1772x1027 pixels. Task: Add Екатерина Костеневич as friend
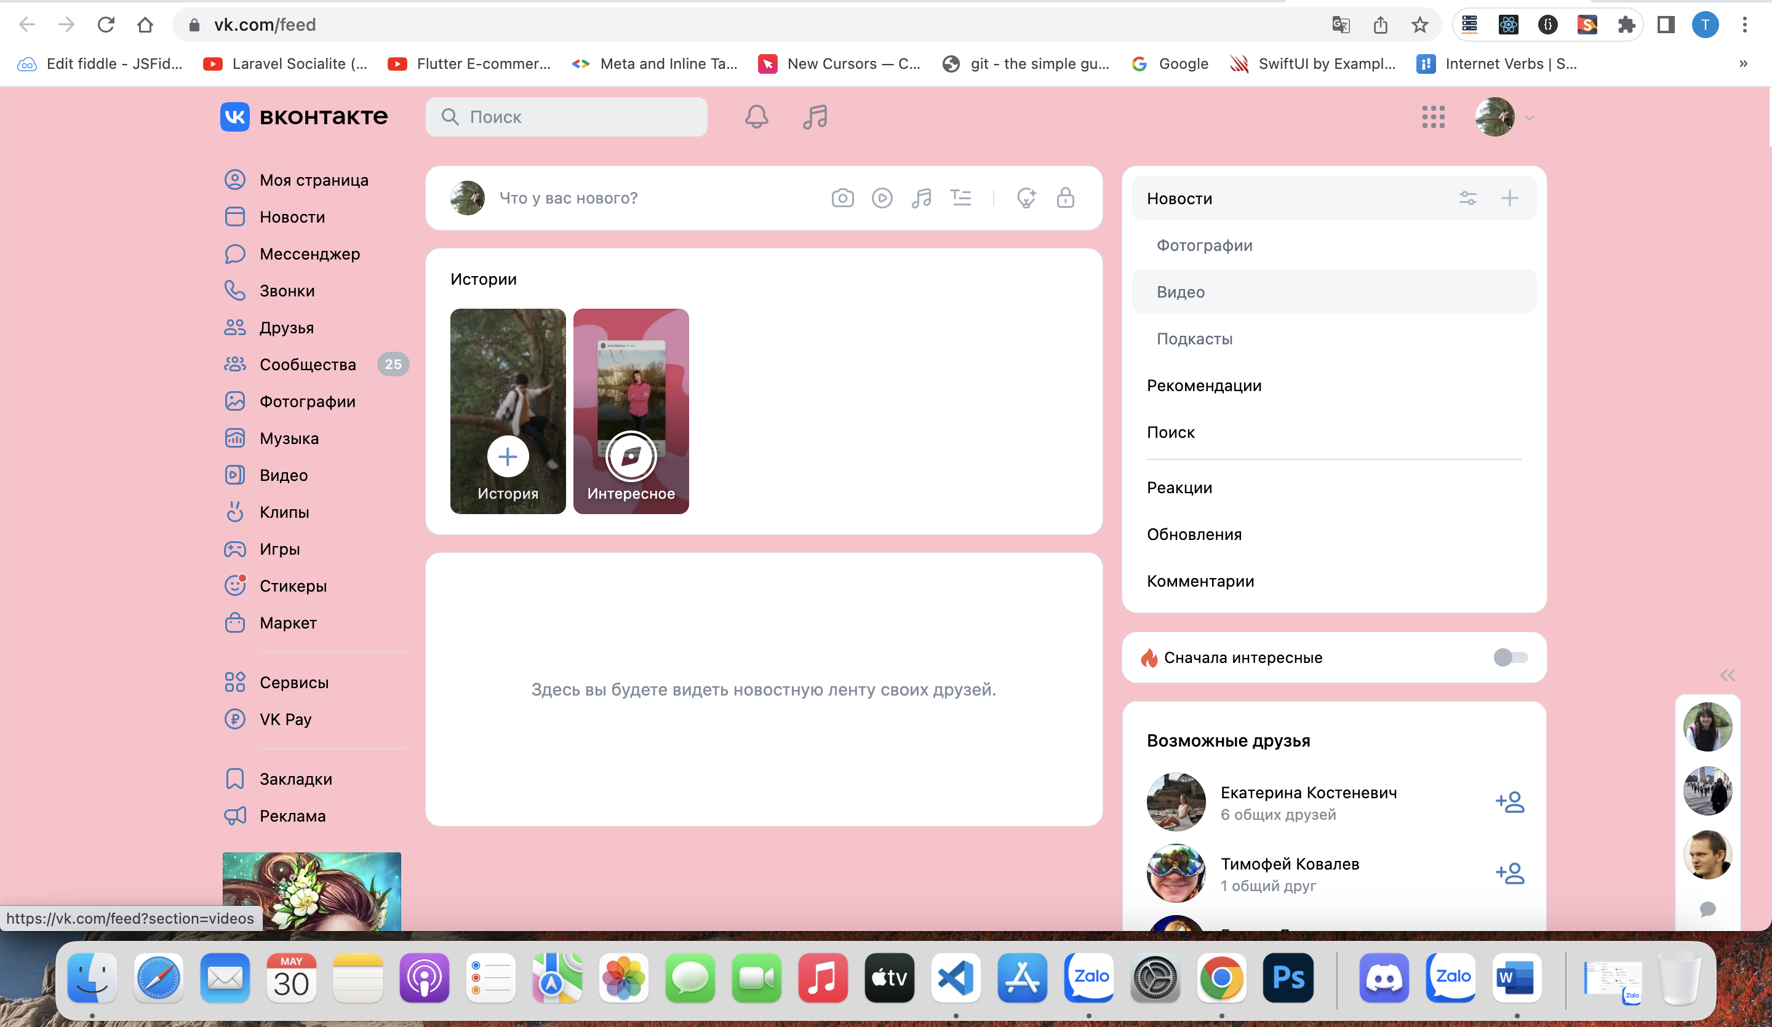tap(1509, 802)
